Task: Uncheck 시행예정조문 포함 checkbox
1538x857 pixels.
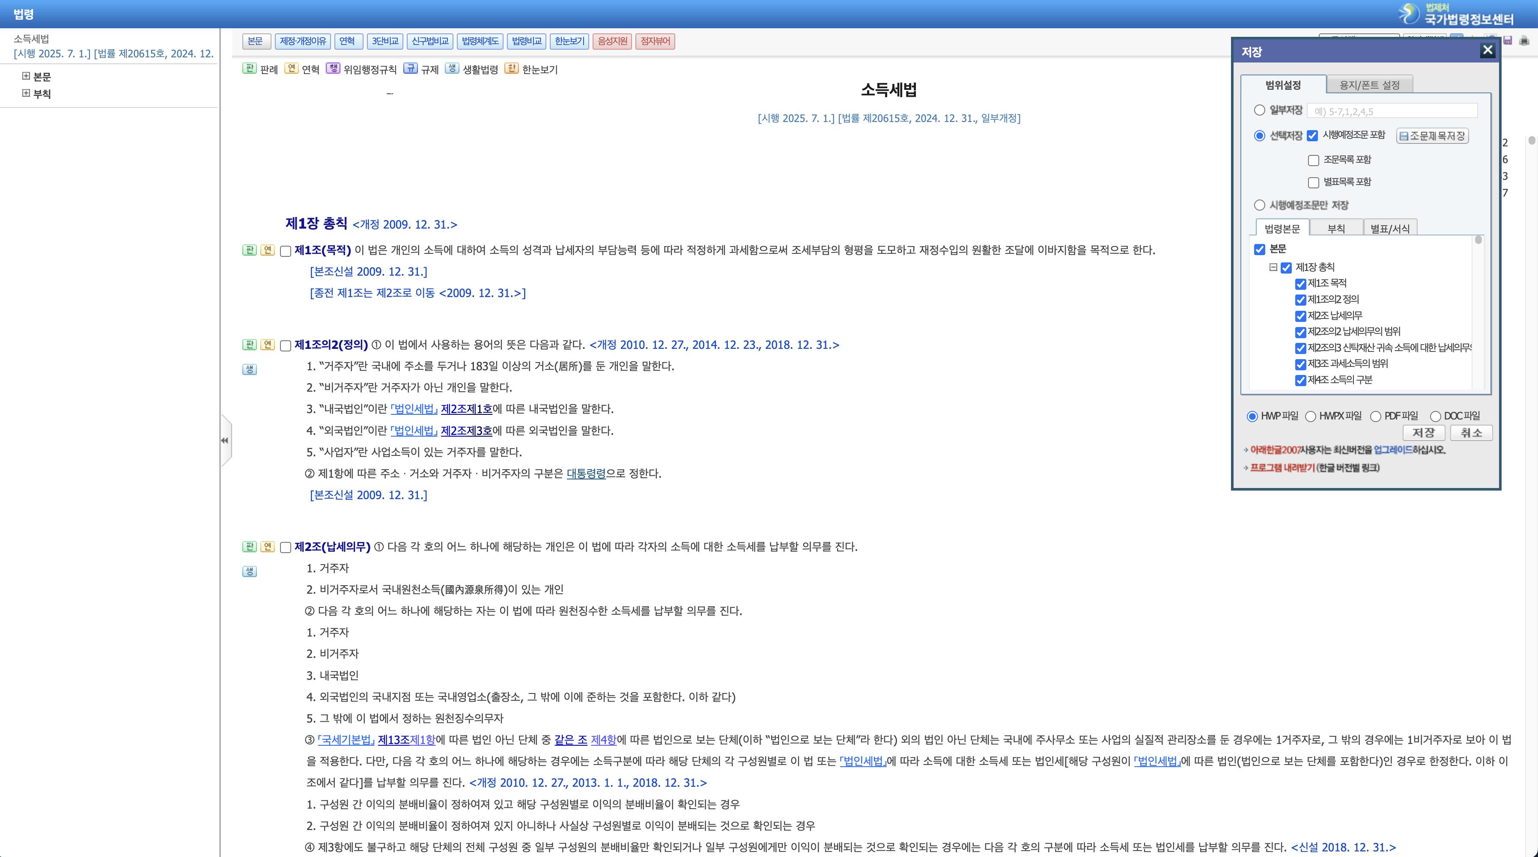Action: tap(1312, 135)
